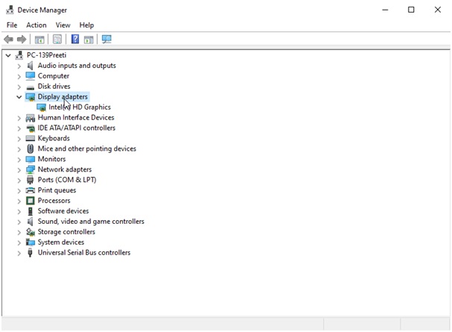
Task: Select the Ports (COM & LPT) entry
Action: (x=66, y=180)
